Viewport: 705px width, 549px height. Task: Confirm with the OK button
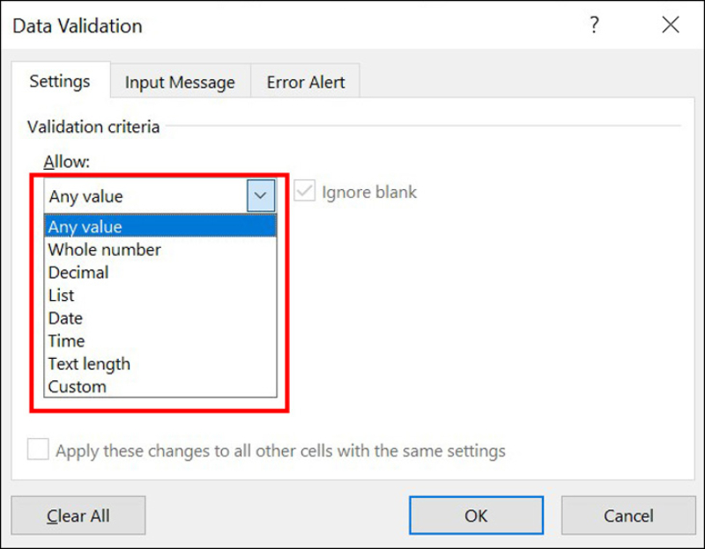pos(476,516)
